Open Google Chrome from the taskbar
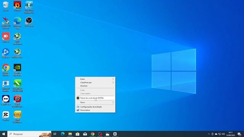244x137 pixels. (93, 134)
